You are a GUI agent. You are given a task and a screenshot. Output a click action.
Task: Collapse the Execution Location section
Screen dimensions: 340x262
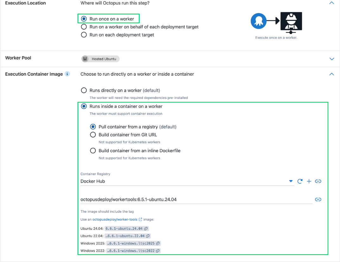coord(331,3)
